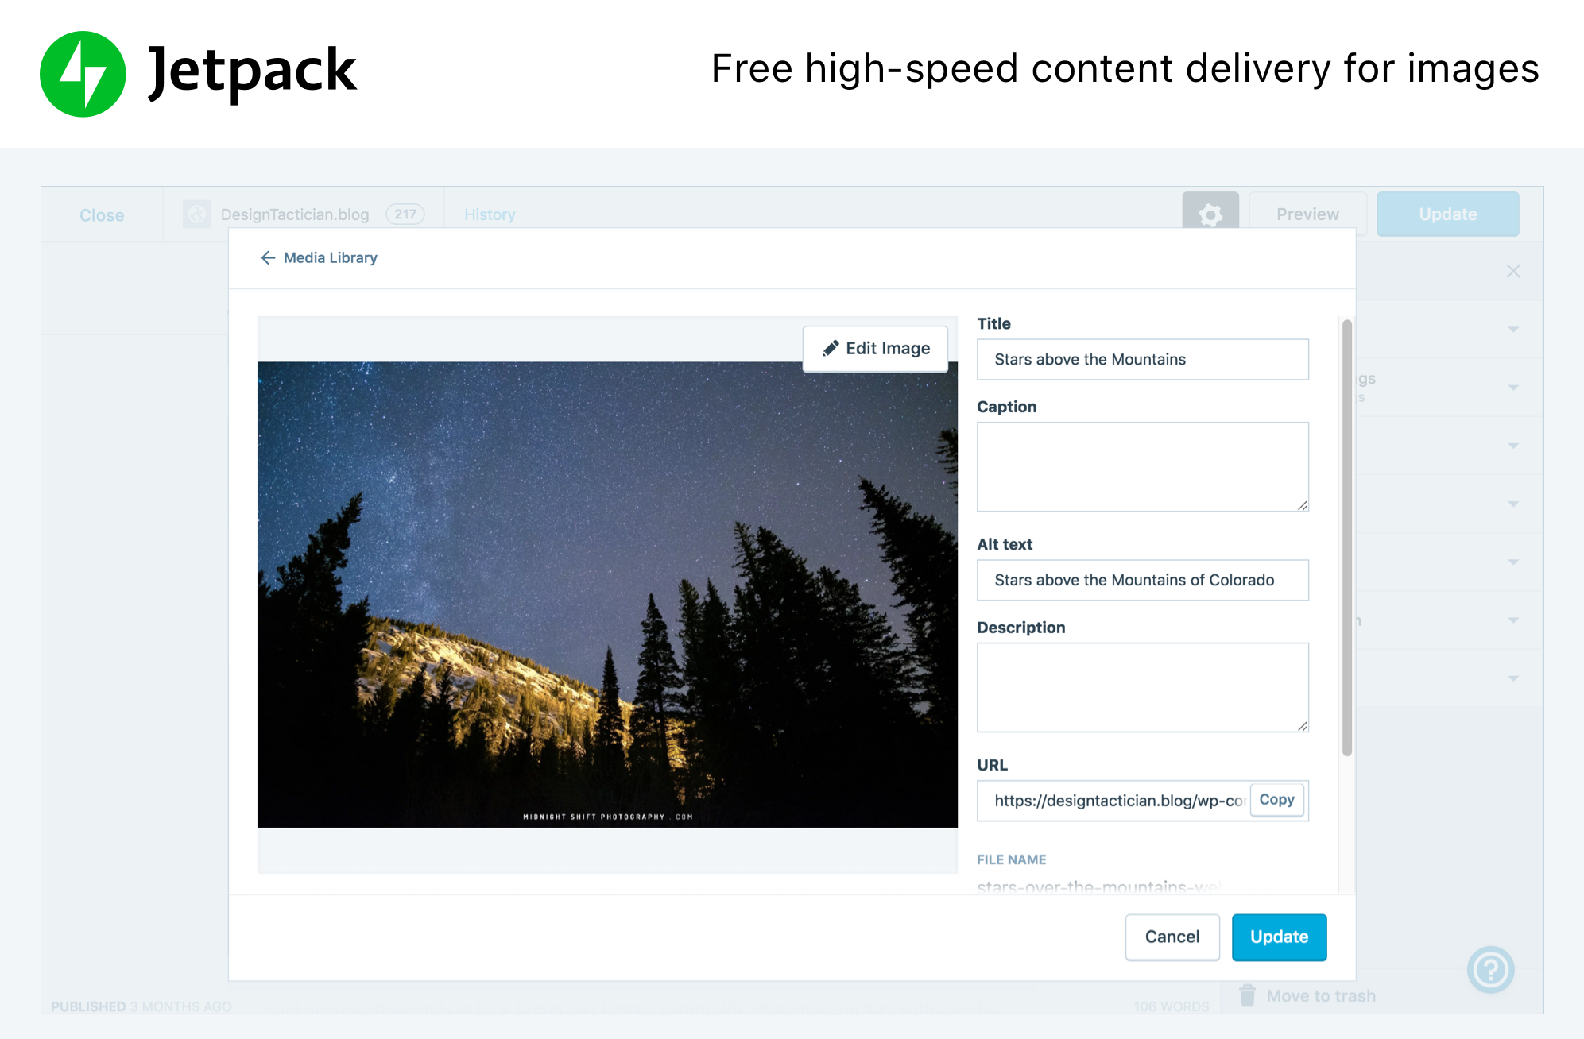This screenshot has height=1039, width=1584.
Task: Close the sidebar with the X icon
Action: point(1513,272)
